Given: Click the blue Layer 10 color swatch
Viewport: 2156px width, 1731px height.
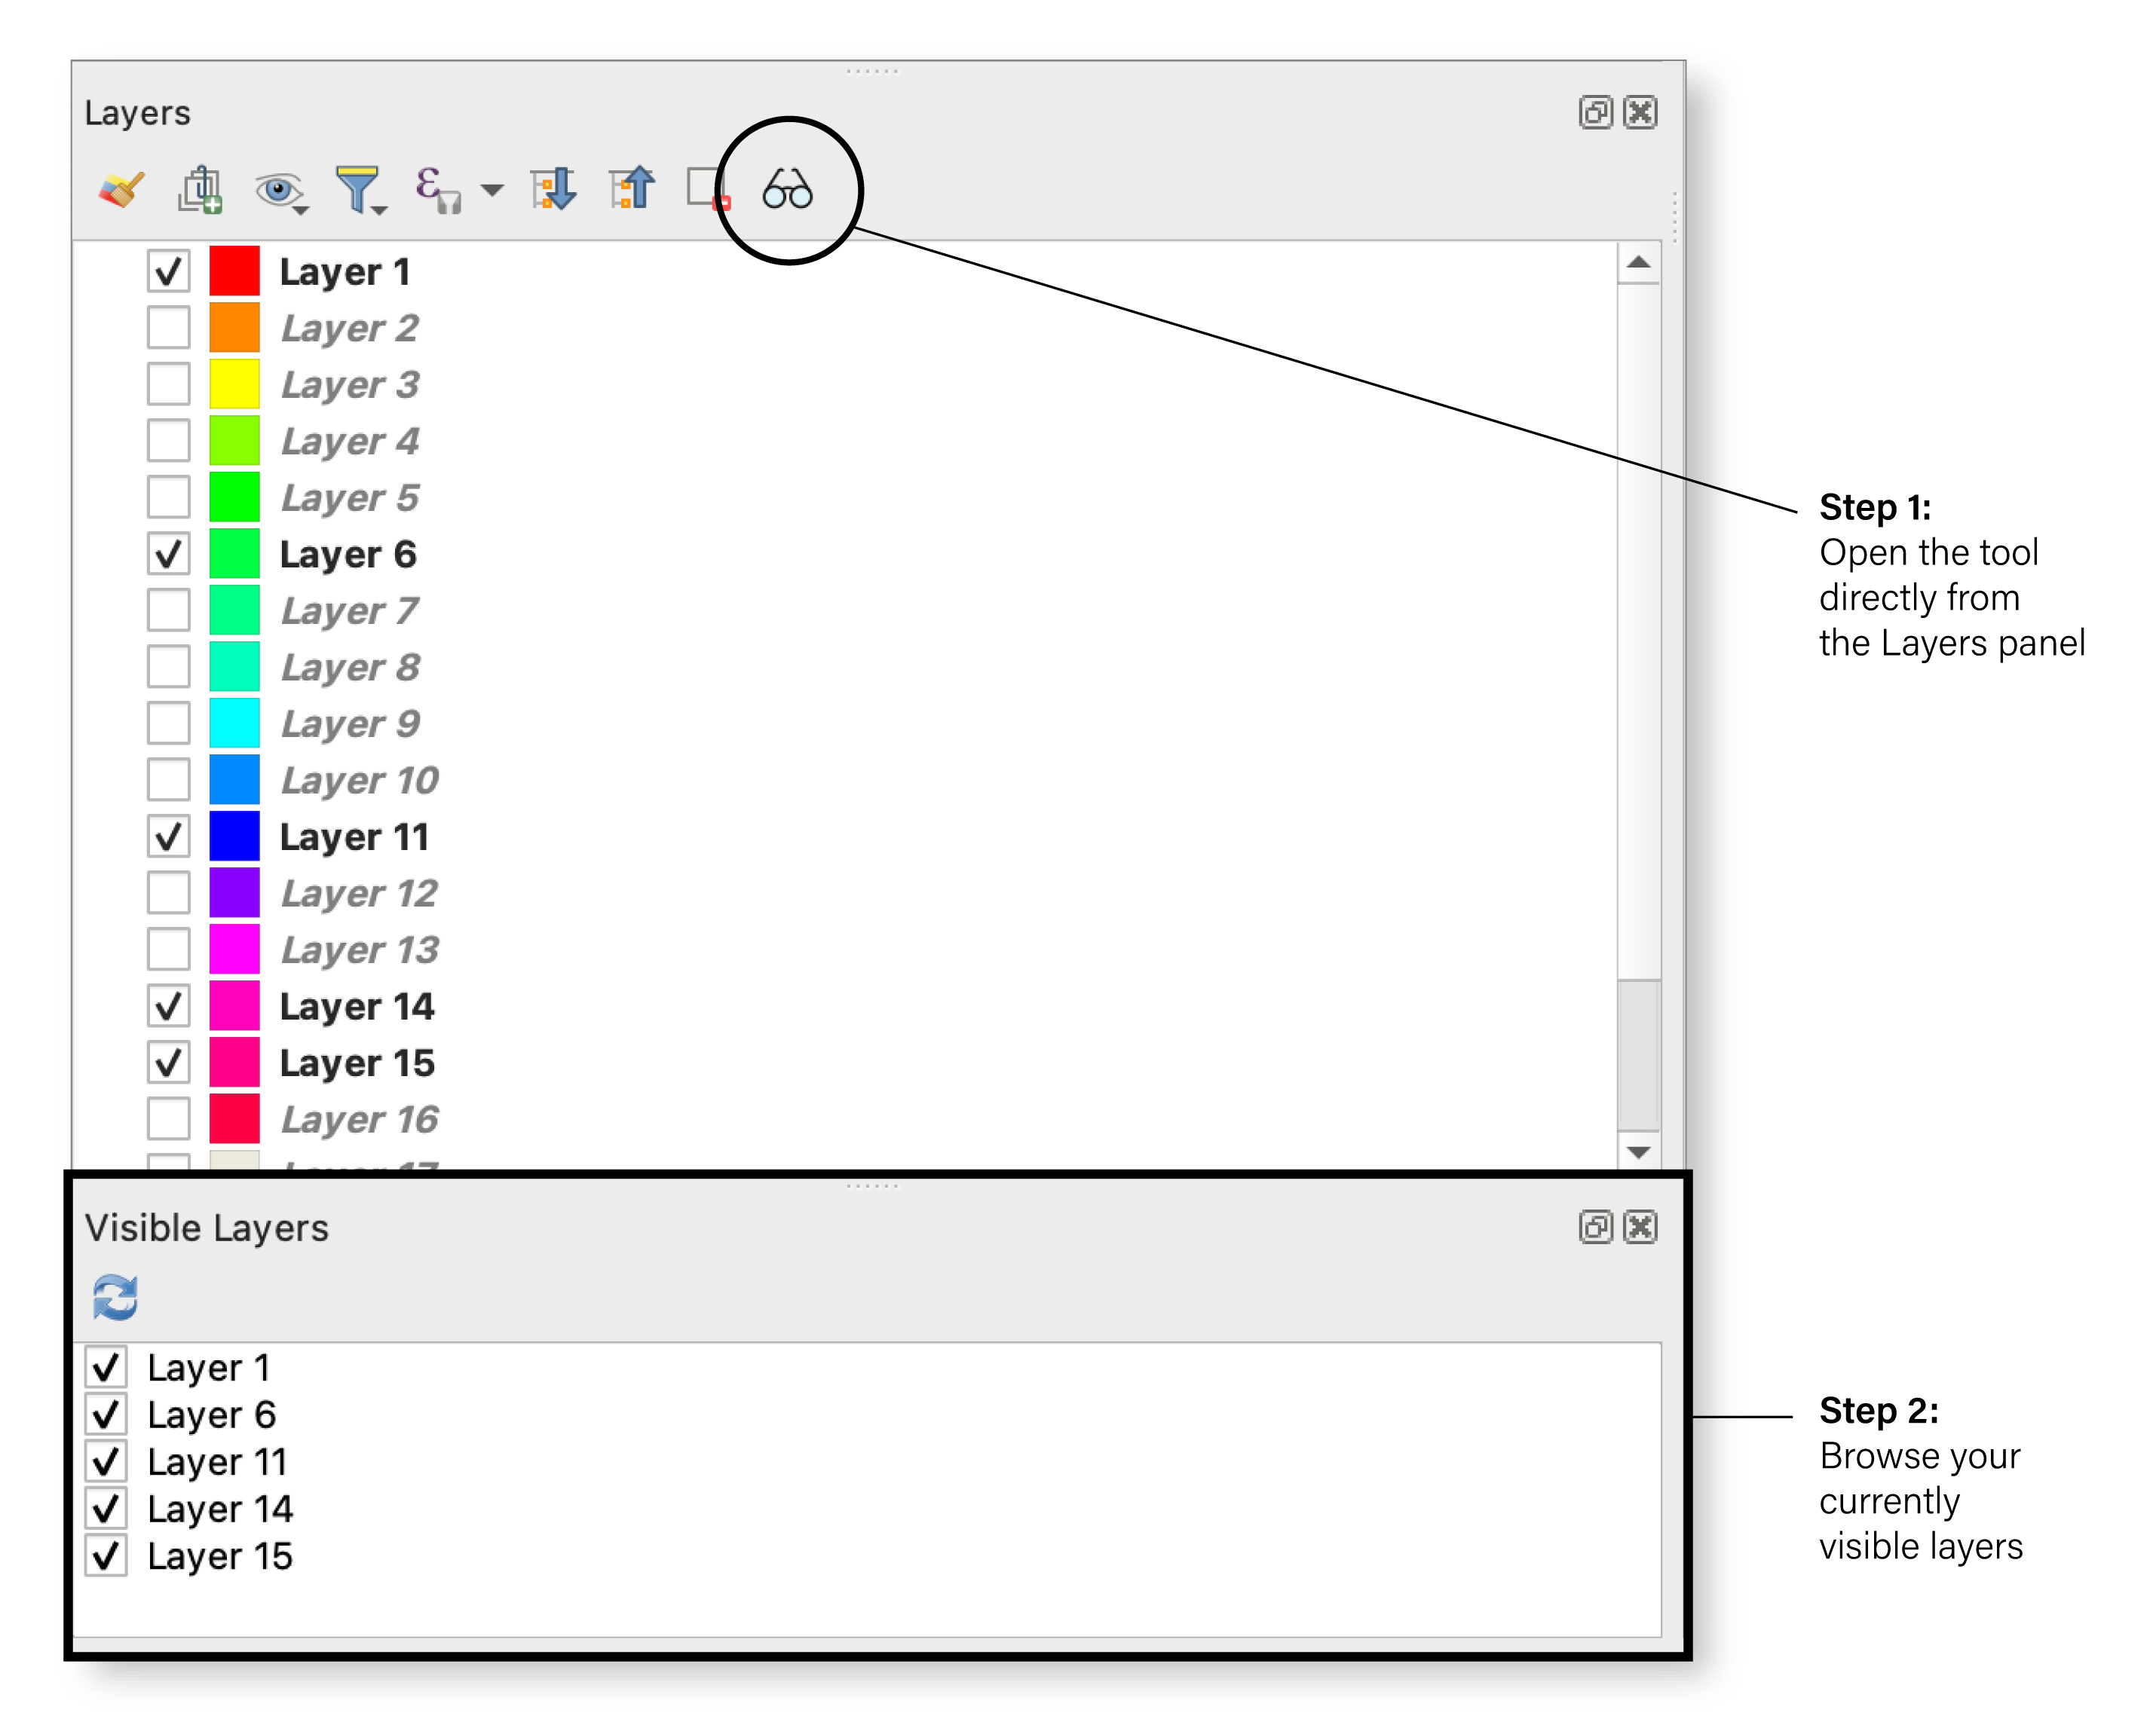Looking at the screenshot, I should [x=234, y=779].
